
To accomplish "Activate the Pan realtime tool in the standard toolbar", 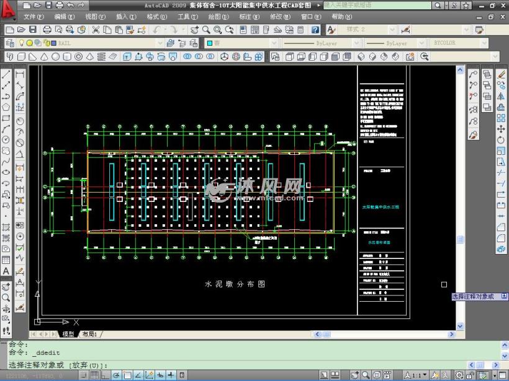I will pos(194,30).
